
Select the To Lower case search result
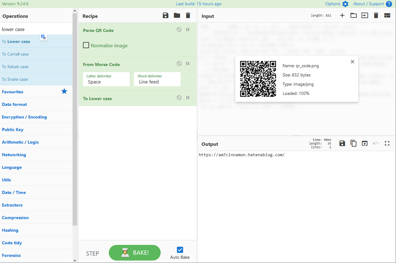pyautogui.click(x=36, y=41)
